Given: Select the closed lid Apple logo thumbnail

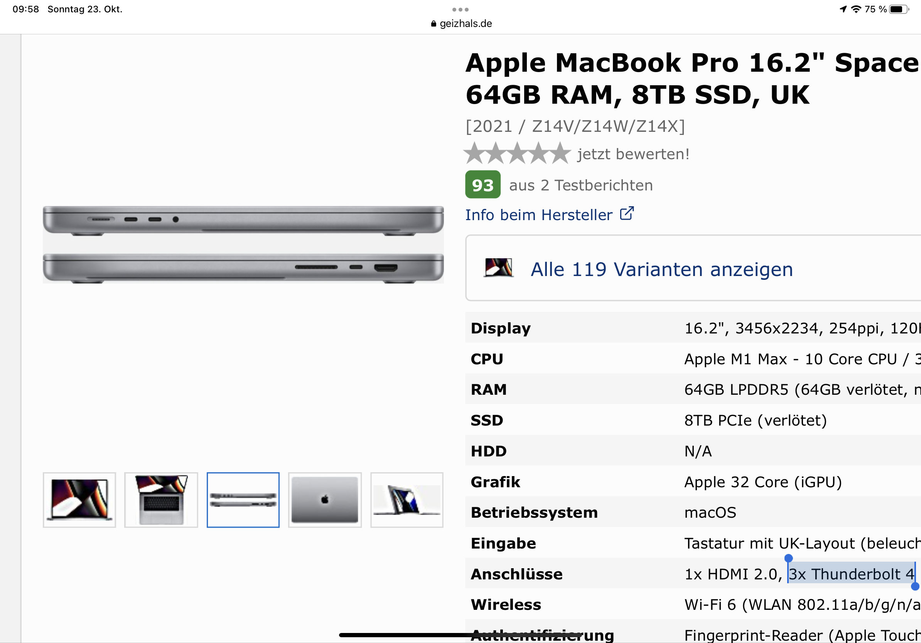Looking at the screenshot, I should pyautogui.click(x=325, y=500).
